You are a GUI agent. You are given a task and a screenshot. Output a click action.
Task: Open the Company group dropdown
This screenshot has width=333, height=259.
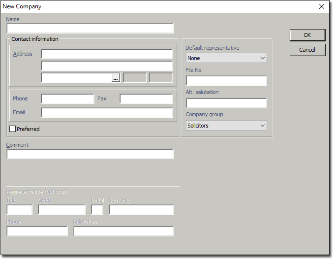226,126
